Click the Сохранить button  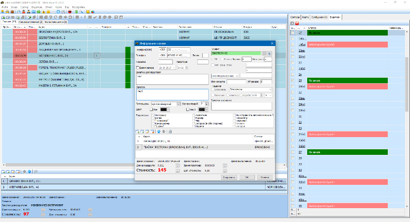click(x=228, y=178)
